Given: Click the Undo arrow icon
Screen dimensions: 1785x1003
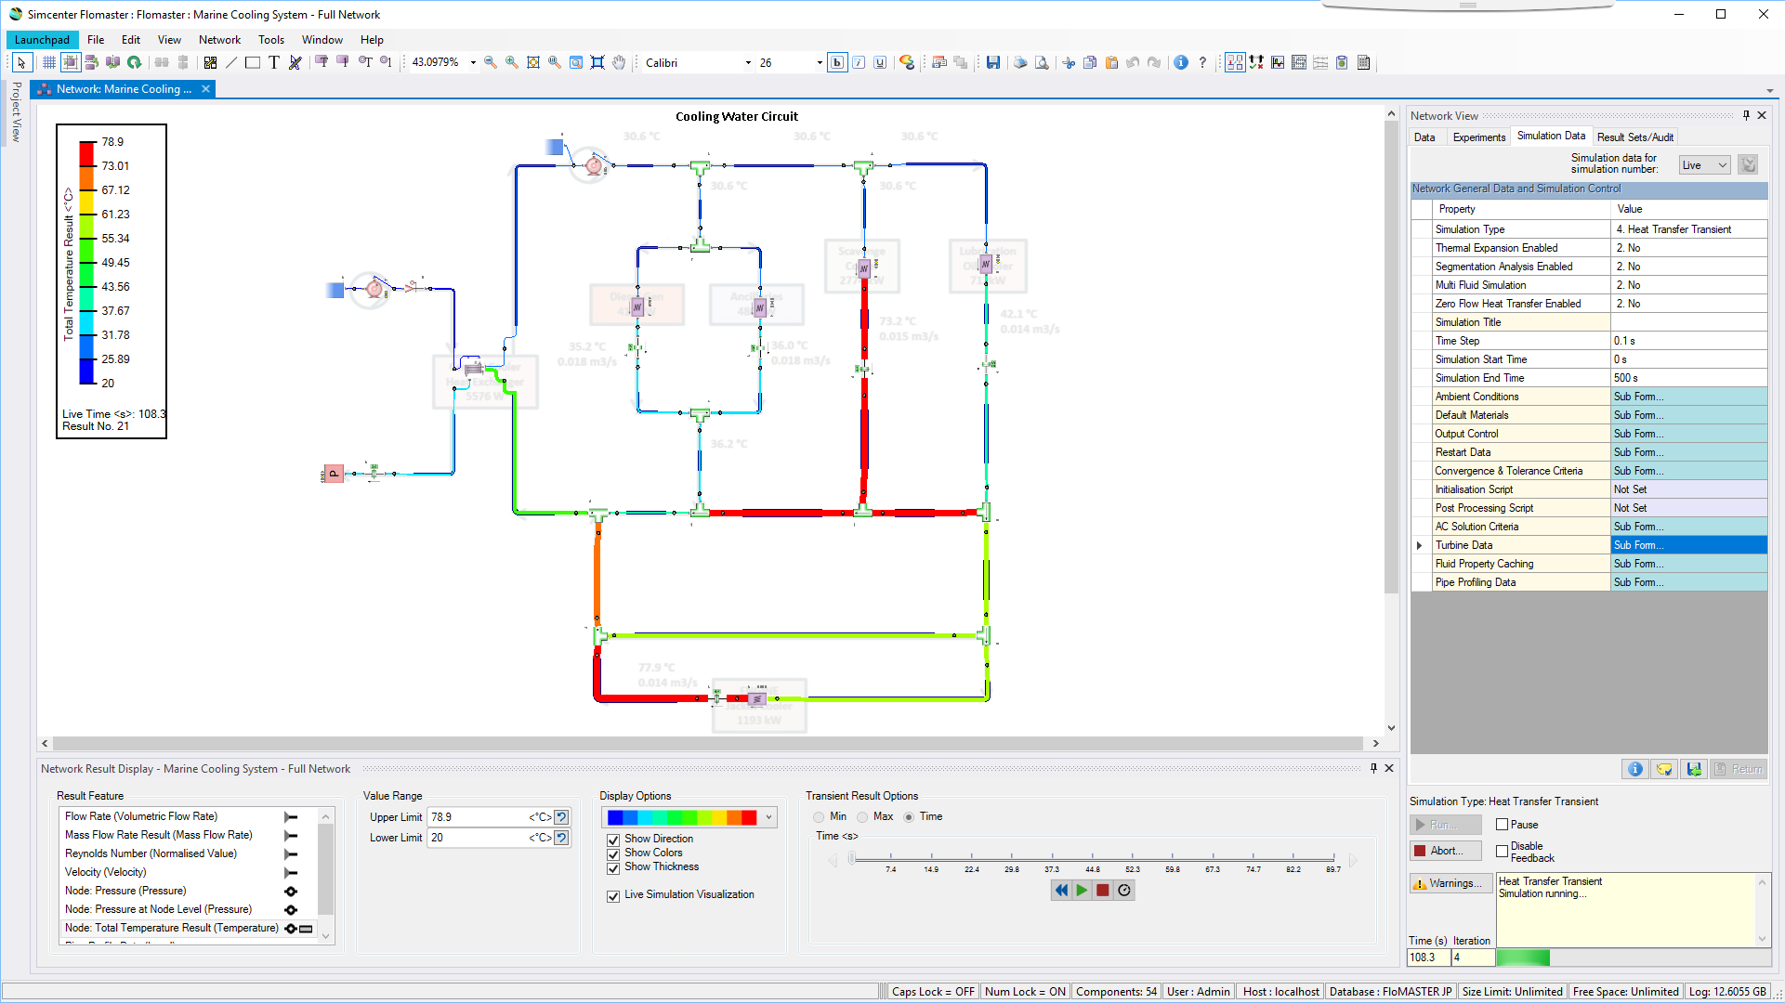Looking at the screenshot, I should [1133, 62].
